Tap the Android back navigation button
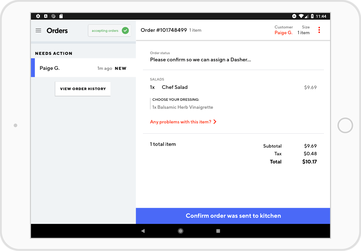The image size is (361, 251). tap(143, 231)
